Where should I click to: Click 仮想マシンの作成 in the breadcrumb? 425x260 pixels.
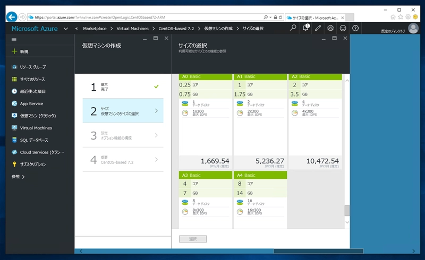(x=218, y=29)
